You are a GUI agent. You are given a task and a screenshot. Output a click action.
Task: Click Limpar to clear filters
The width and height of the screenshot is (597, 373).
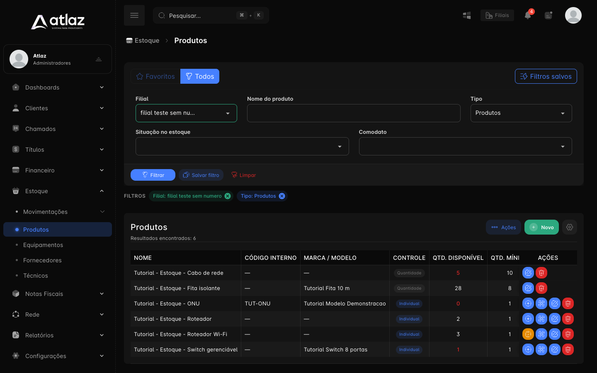pyautogui.click(x=243, y=175)
